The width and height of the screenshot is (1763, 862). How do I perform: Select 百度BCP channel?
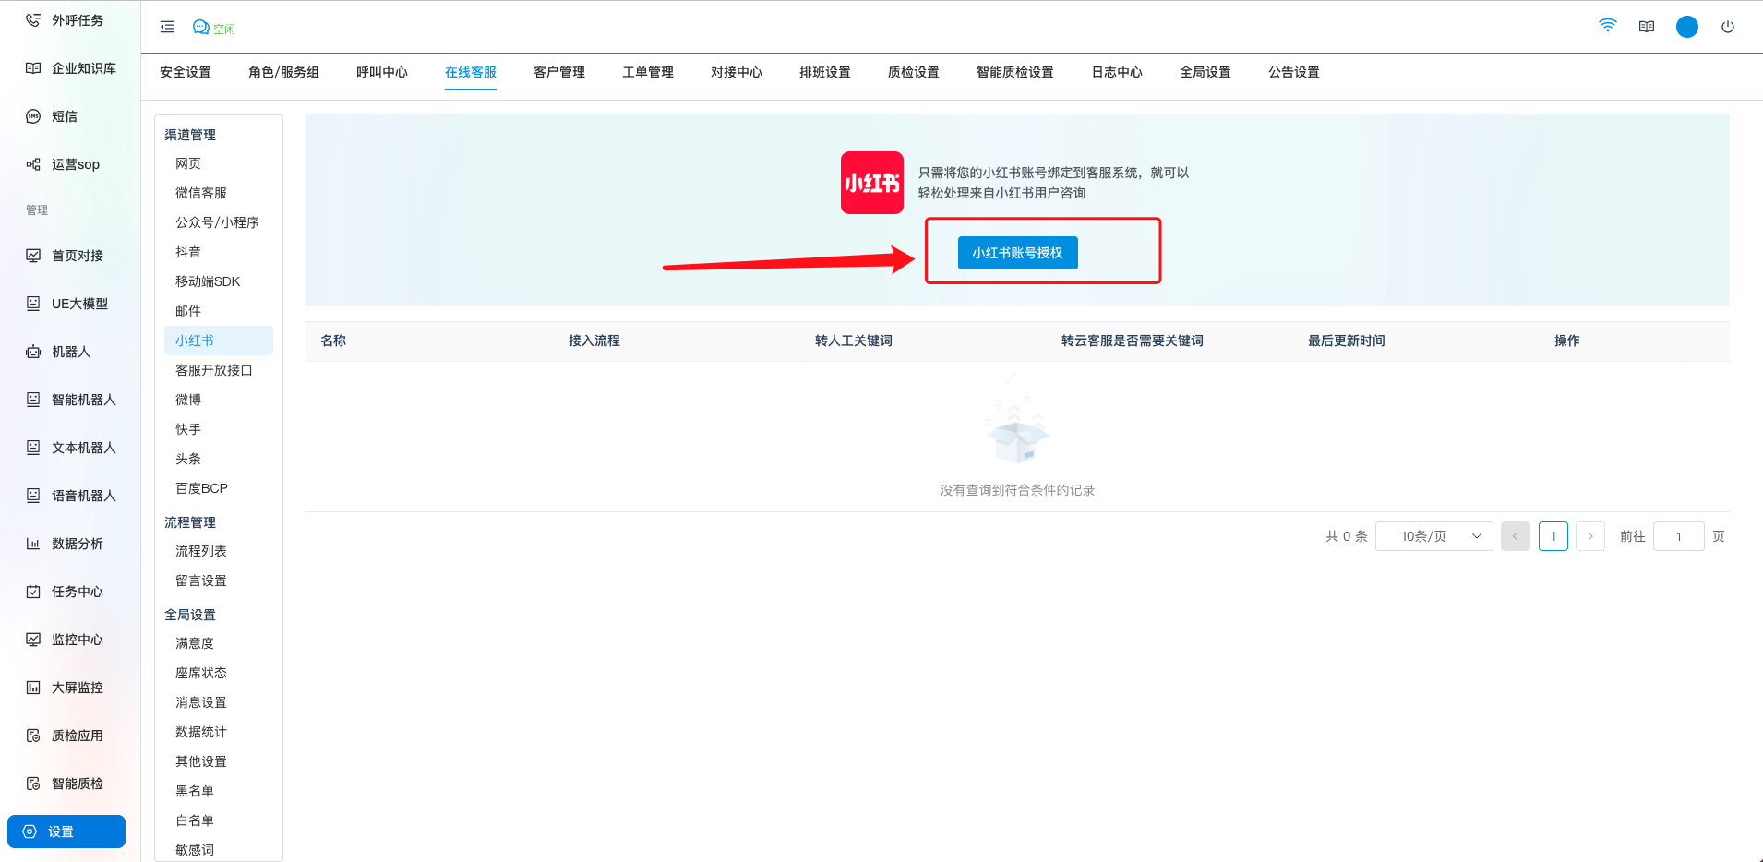201,488
